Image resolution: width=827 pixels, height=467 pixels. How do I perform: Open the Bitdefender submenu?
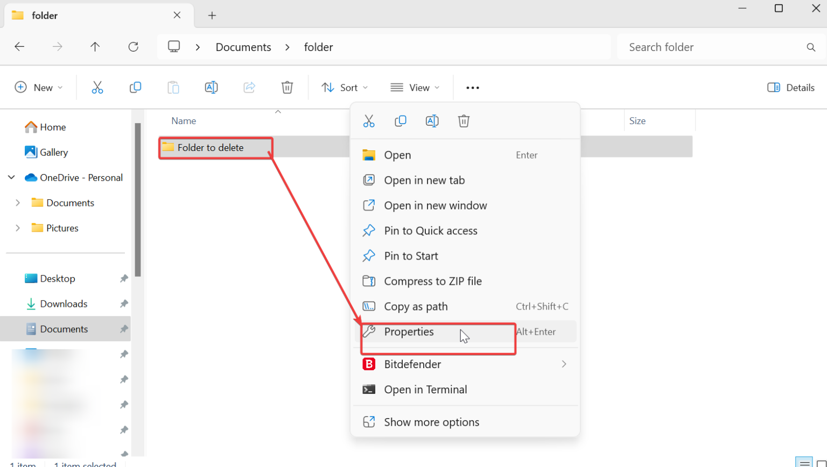point(412,364)
